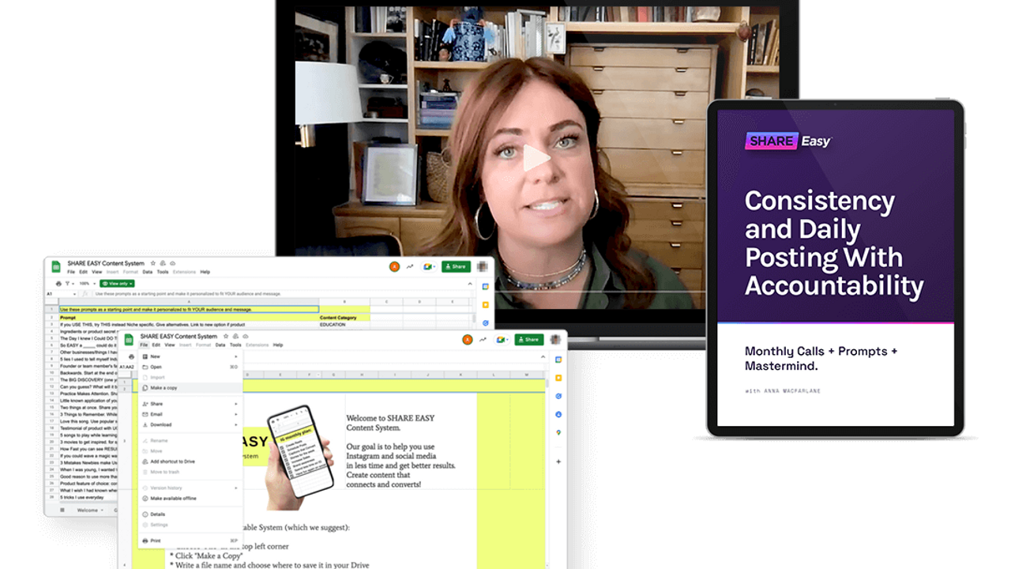The width and height of the screenshot is (1011, 569).
Task: Open the activity trend icon in the front window
Action: coord(483,340)
